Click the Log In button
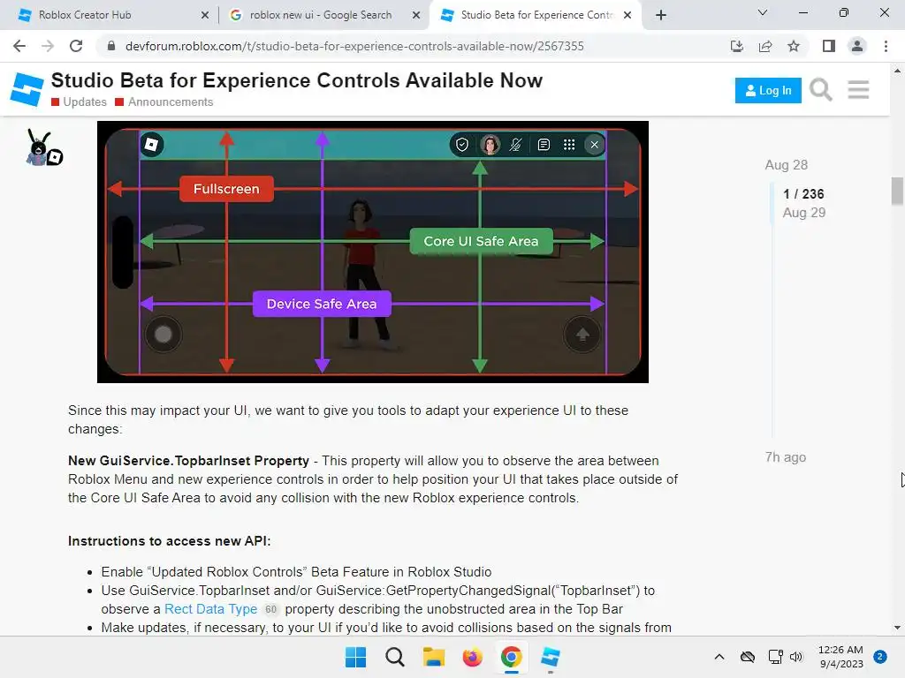Screen dimensions: 905x678 [768, 91]
